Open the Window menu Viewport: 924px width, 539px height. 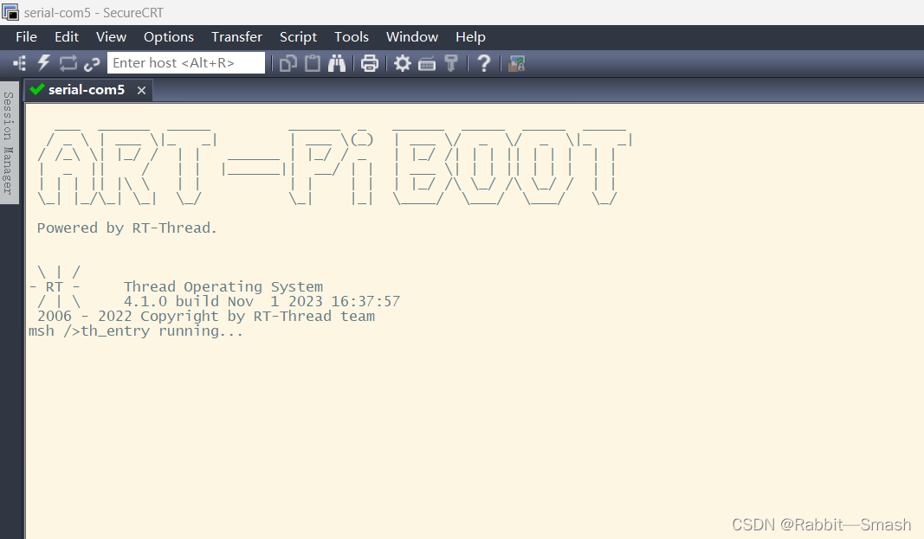click(x=412, y=37)
